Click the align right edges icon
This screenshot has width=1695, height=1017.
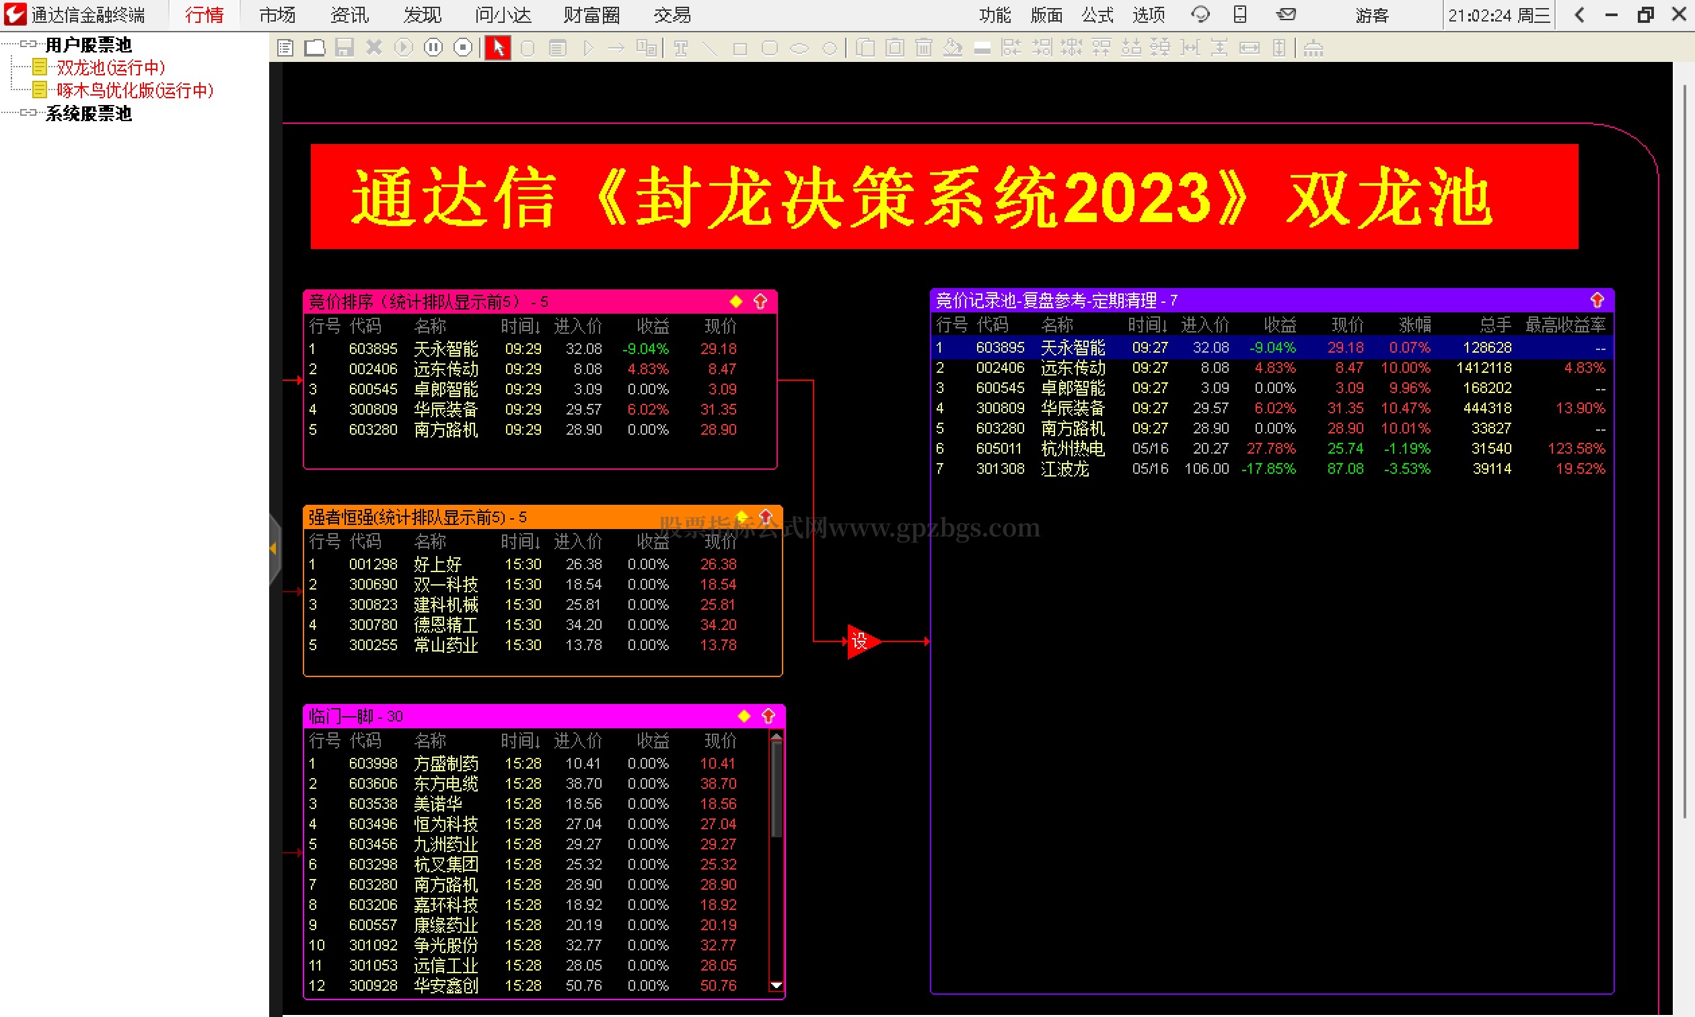pos(1042,48)
